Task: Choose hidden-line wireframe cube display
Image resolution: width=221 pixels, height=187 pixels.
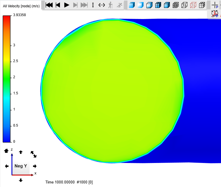Action: coord(184,5)
